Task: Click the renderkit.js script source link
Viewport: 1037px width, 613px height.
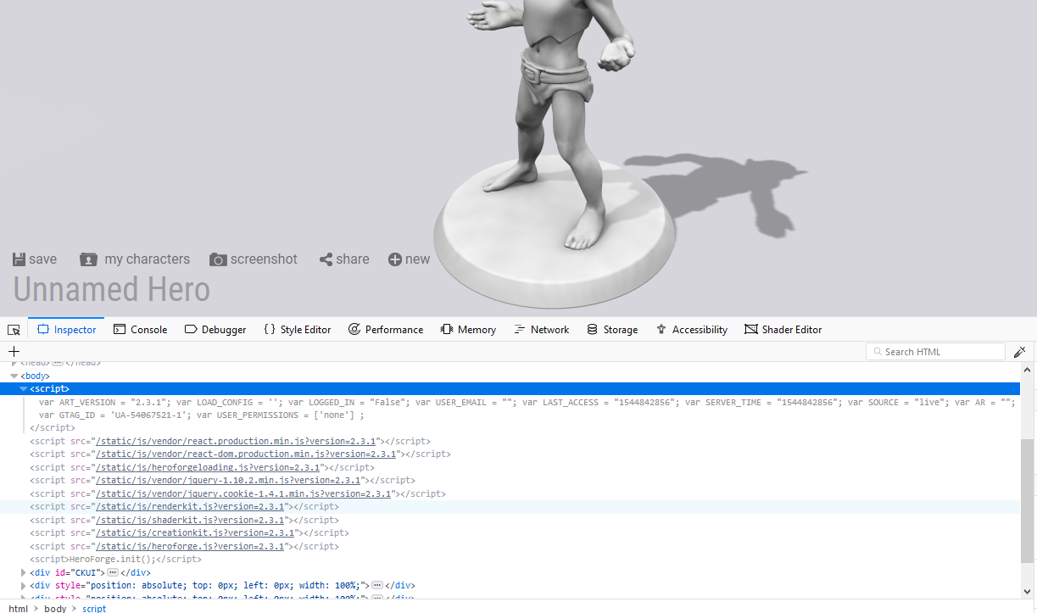Action: pyautogui.click(x=188, y=506)
